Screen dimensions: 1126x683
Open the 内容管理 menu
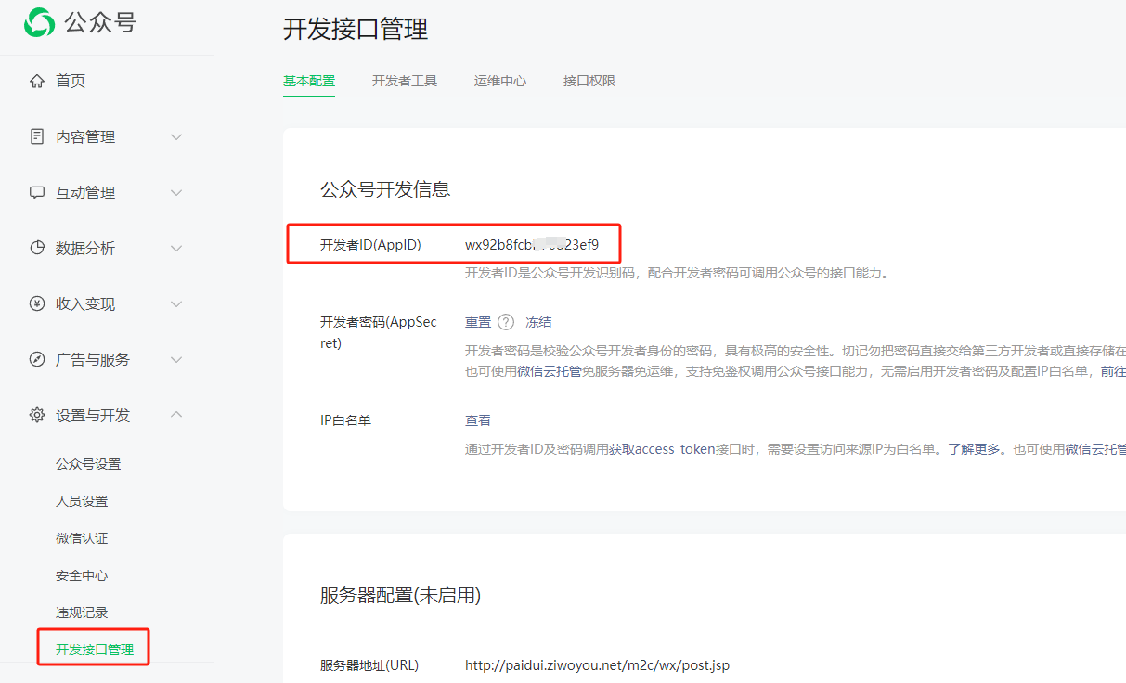pos(85,136)
